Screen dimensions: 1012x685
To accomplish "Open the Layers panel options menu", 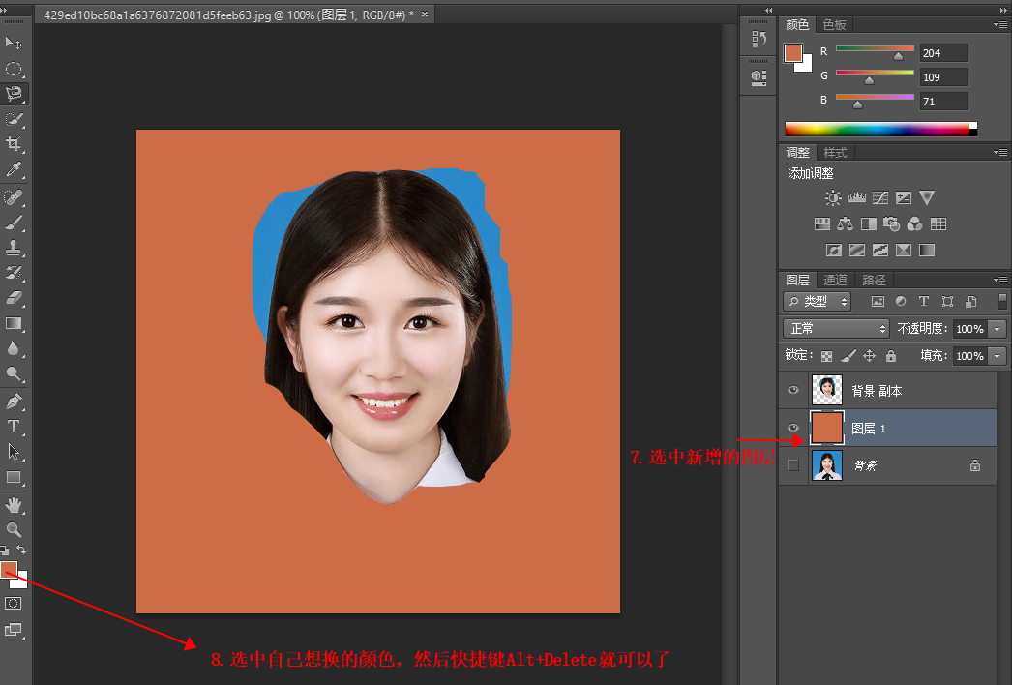I will tap(1000, 280).
